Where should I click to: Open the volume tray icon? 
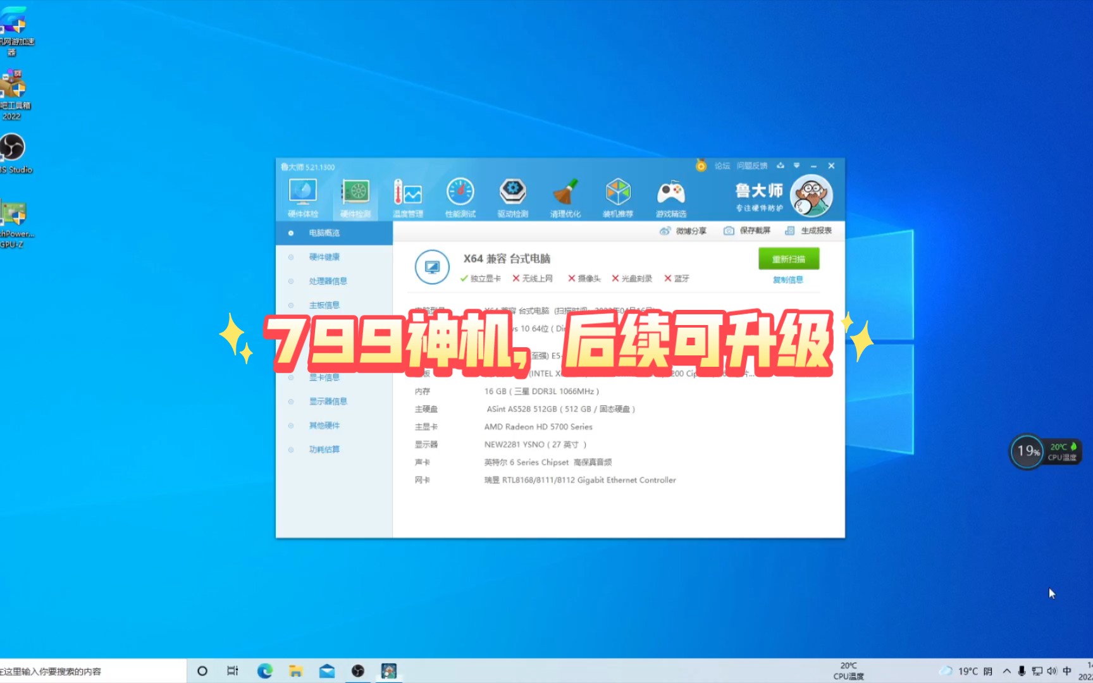click(1053, 671)
